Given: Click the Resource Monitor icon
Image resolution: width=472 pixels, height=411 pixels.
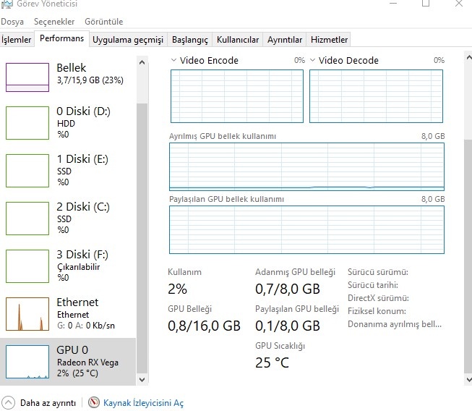Looking at the screenshot, I should tap(94, 403).
